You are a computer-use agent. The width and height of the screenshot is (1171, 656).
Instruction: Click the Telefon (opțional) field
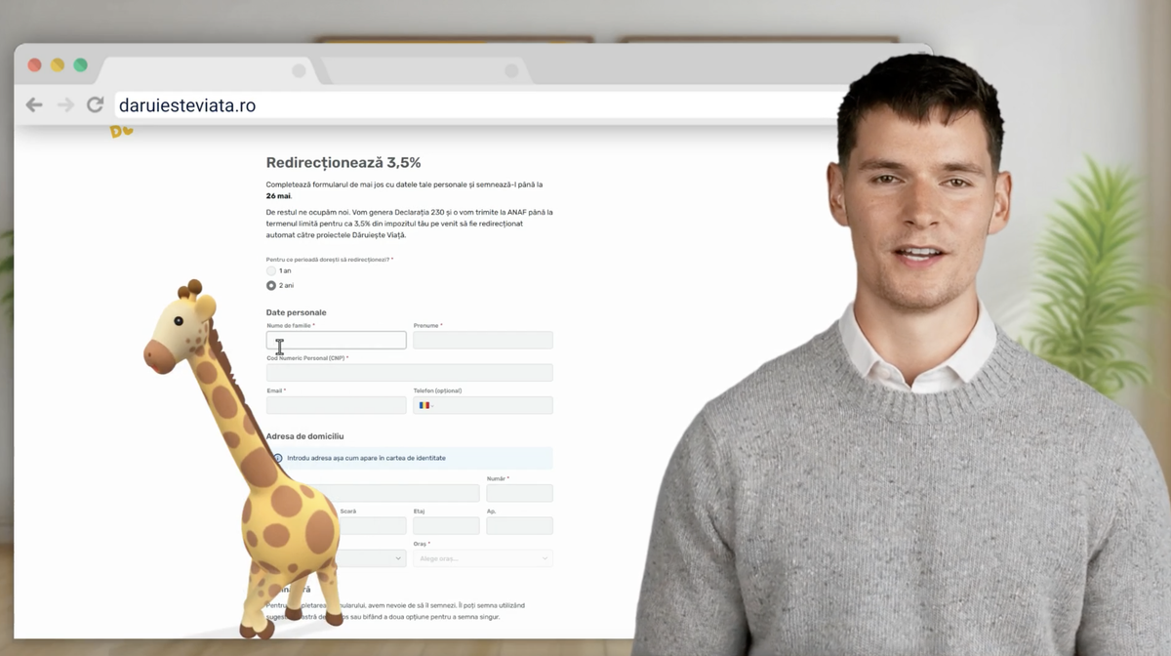483,405
